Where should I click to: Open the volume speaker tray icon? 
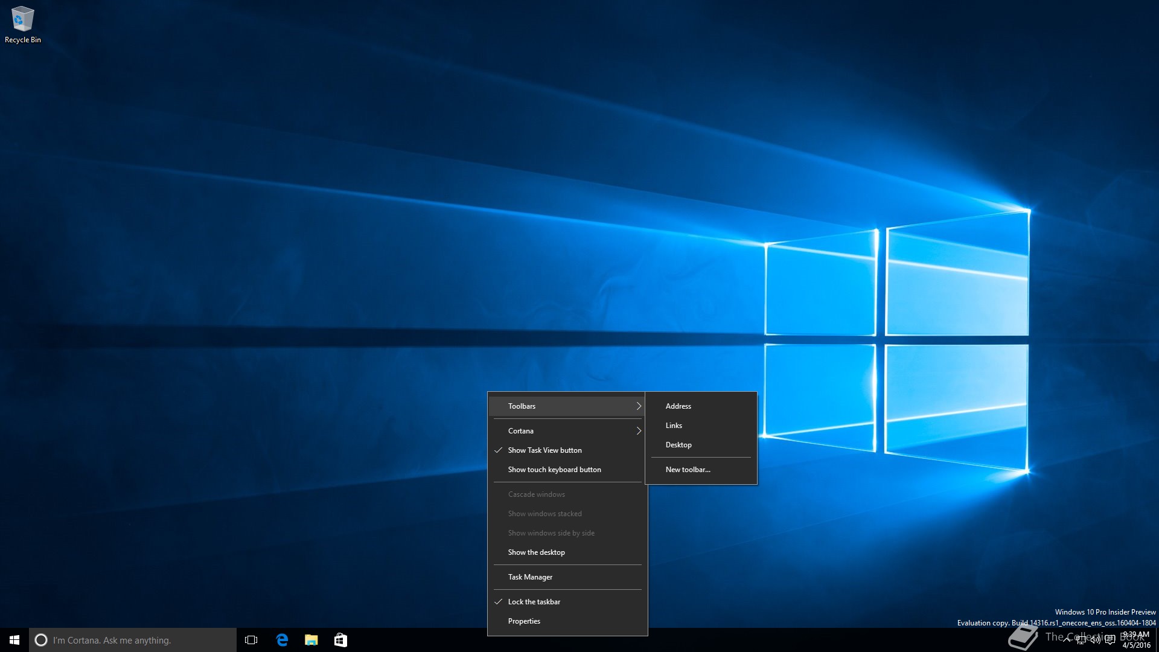1096,640
